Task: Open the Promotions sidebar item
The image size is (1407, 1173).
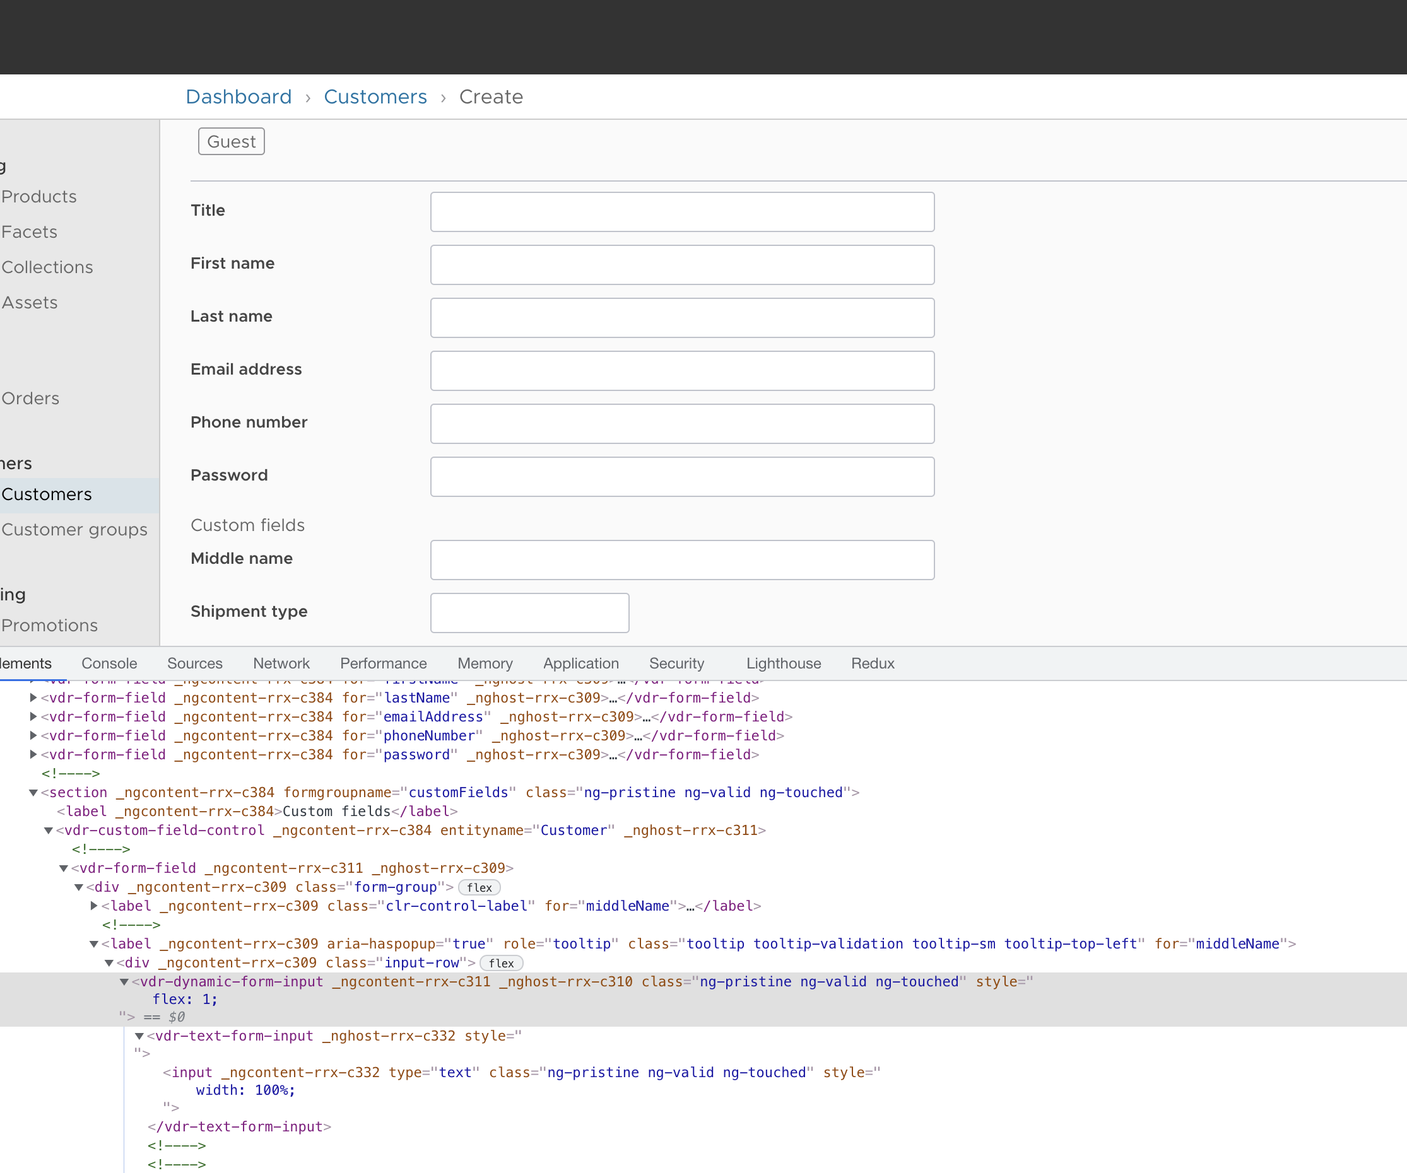Action: coord(49,625)
